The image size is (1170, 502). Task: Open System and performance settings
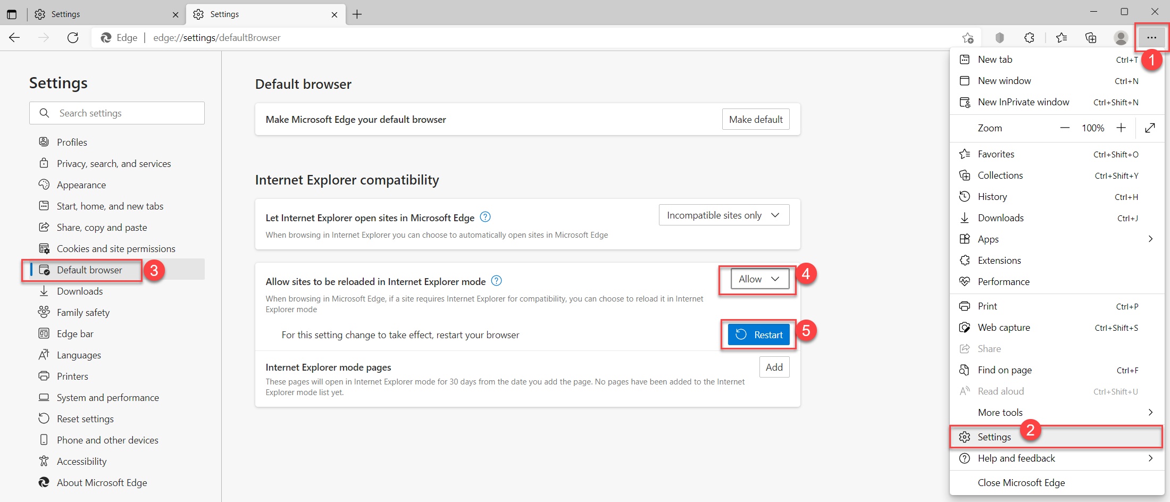click(117, 397)
